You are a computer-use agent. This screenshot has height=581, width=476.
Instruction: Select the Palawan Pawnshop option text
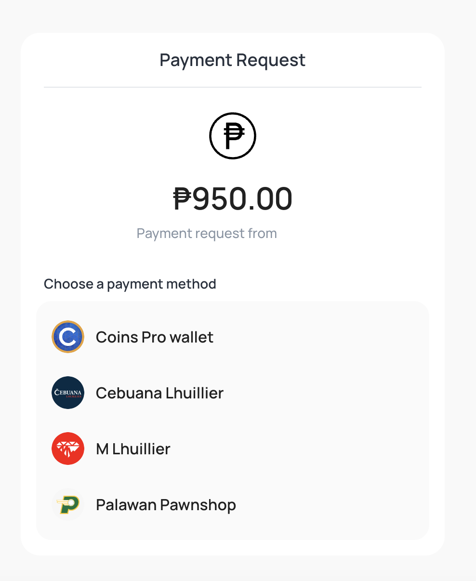pyautogui.click(x=166, y=505)
